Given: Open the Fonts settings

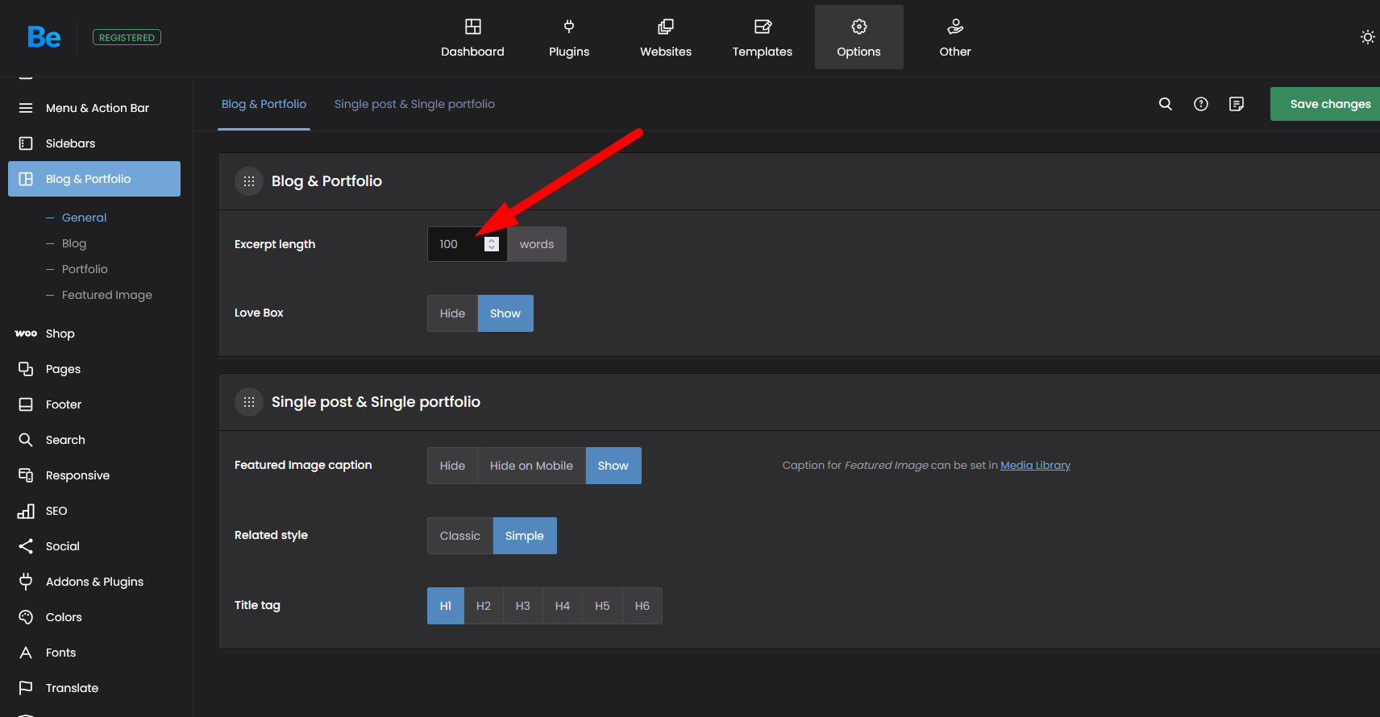Looking at the screenshot, I should point(94,653).
